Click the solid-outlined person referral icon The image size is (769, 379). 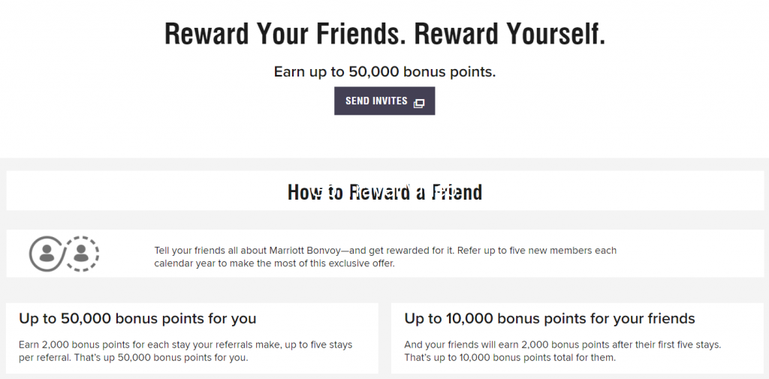tap(46, 254)
